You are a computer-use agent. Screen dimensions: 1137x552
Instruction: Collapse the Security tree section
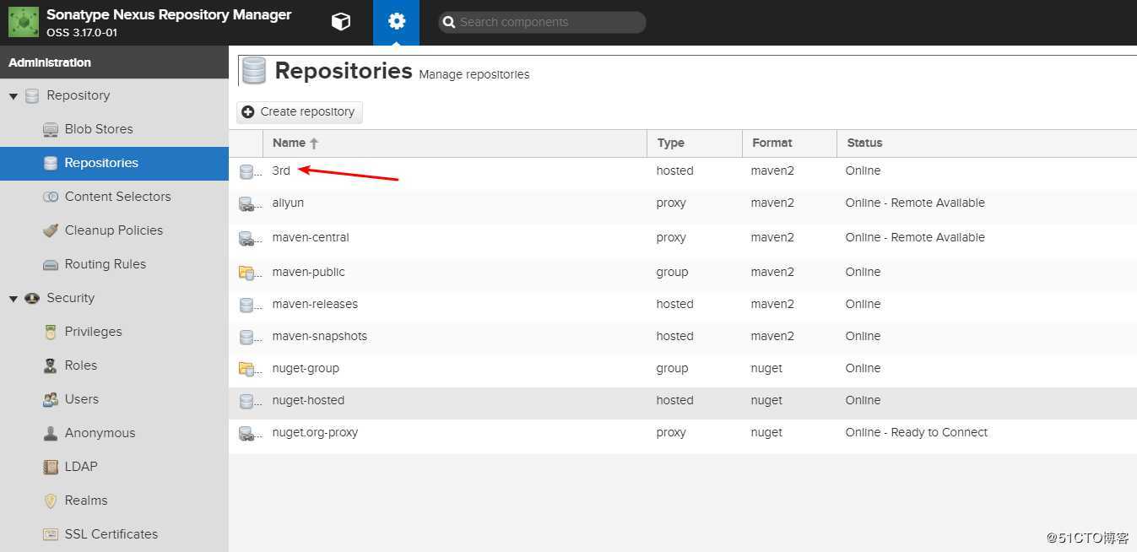tap(14, 299)
